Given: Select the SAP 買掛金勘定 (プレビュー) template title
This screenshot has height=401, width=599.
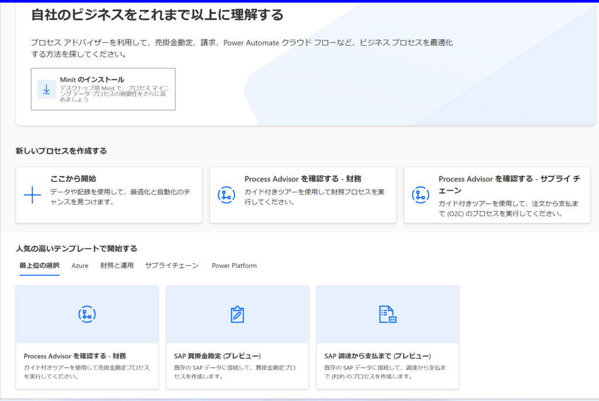Looking at the screenshot, I should click(x=217, y=356).
